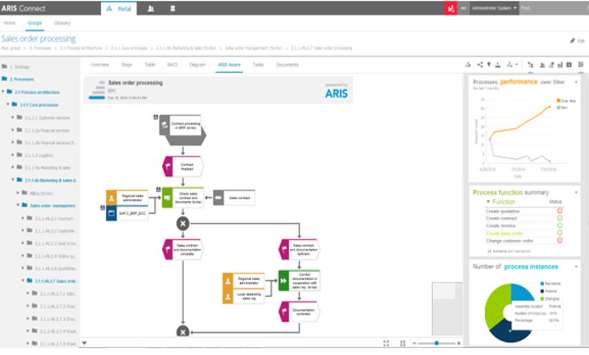Click the Contract finalized event symbol
Screen dimensions: 589x355
[x=182, y=165]
